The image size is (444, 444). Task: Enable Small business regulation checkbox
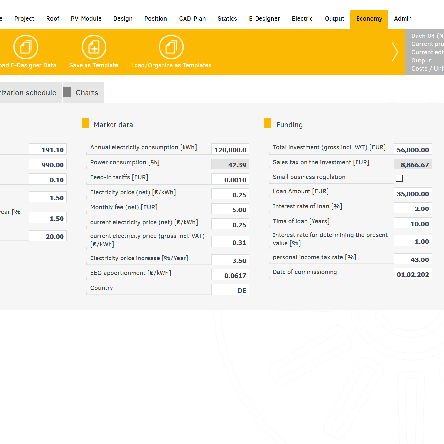(399, 178)
